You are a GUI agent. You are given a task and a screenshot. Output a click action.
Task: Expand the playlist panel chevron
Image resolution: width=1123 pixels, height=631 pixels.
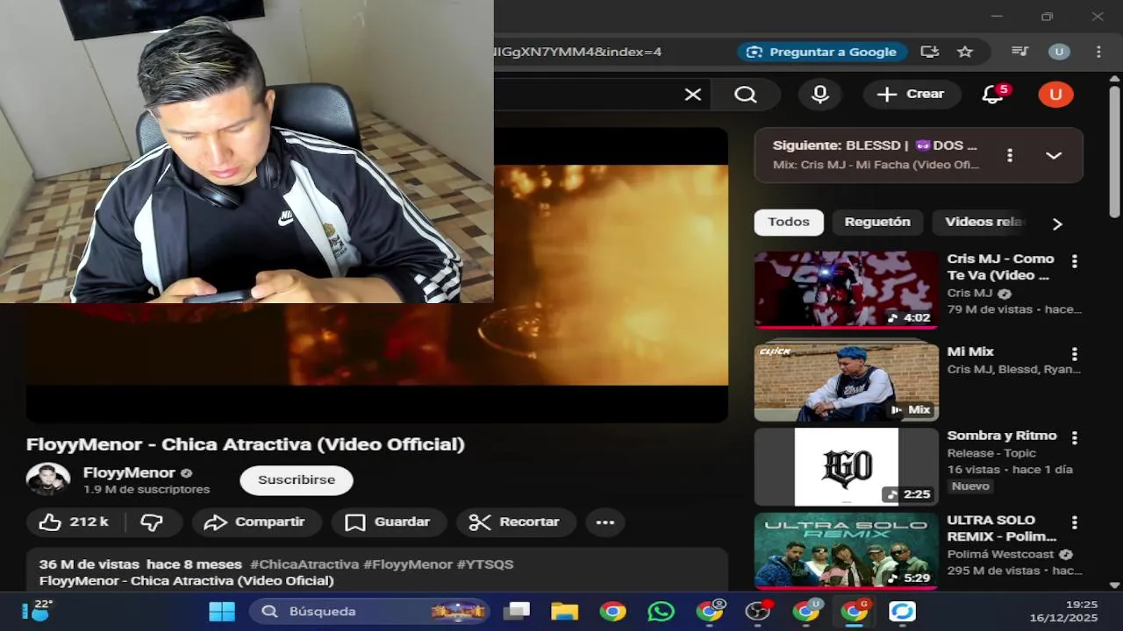point(1054,155)
